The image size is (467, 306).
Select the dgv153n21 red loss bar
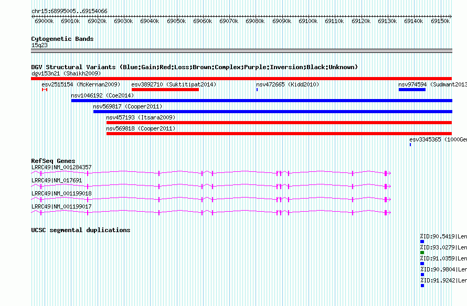pyautogui.click(x=241, y=79)
